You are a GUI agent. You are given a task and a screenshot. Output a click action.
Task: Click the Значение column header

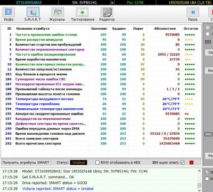pos(99,29)
